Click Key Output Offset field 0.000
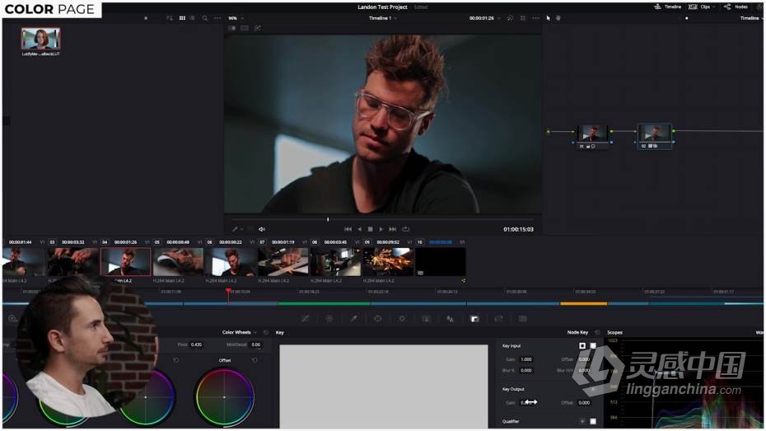The image size is (766, 431). tap(584, 403)
